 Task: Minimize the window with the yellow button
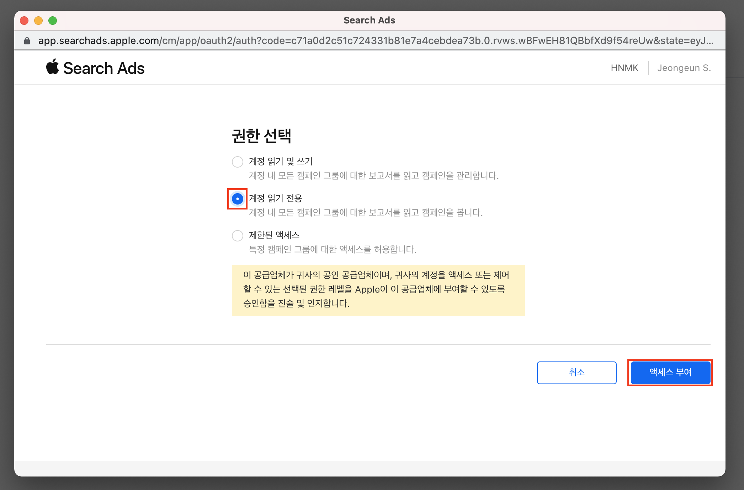click(x=38, y=21)
